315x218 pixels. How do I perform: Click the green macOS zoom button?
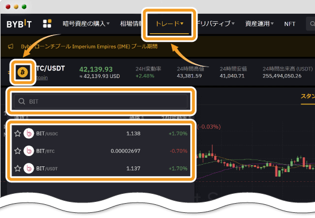click(x=24, y=7)
